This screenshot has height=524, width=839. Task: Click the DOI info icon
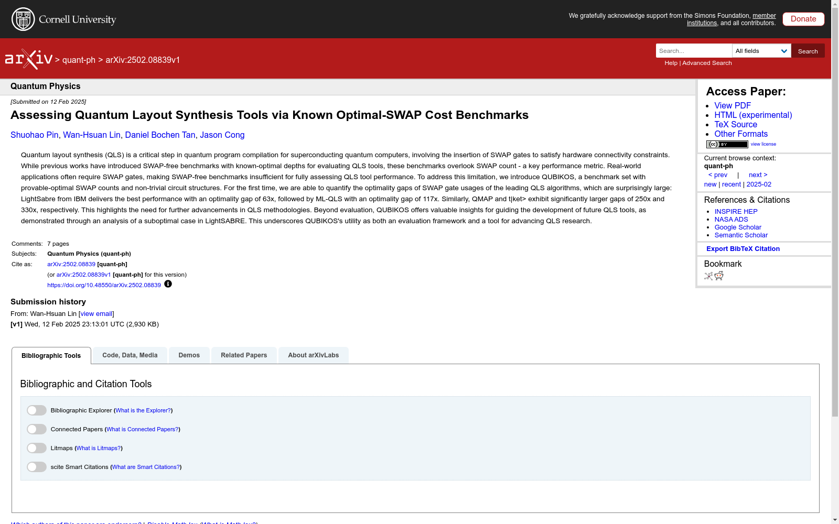168,284
